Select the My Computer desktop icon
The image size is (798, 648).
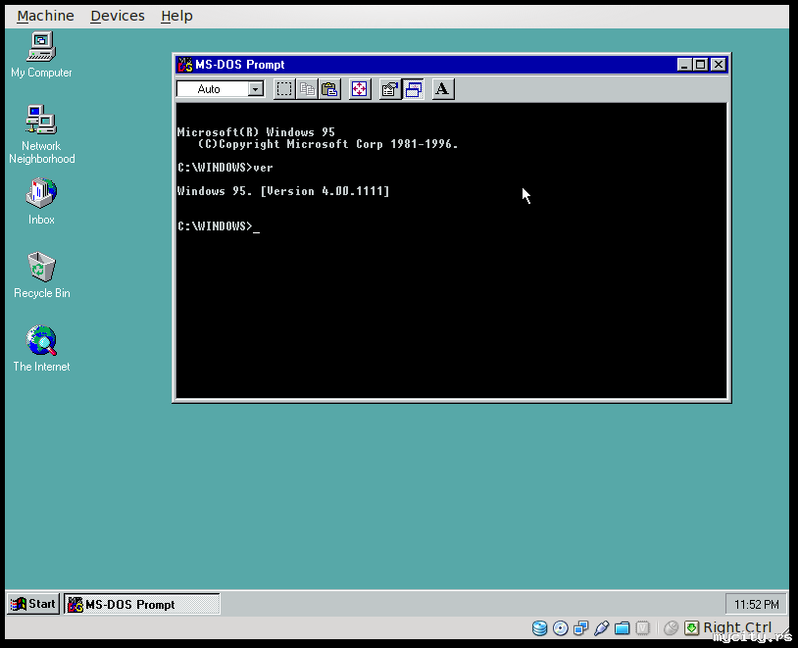[x=41, y=55]
